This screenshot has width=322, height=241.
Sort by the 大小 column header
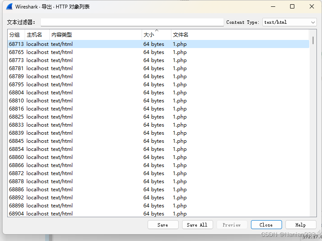[x=156, y=35]
